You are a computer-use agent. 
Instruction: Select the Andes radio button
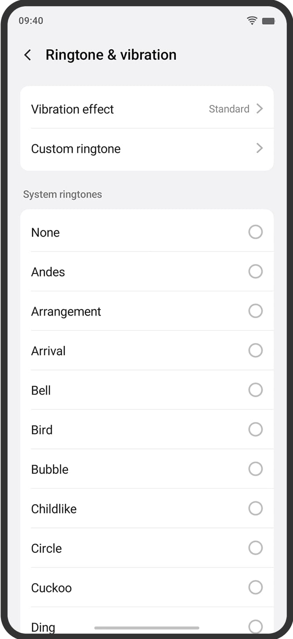coord(256,272)
